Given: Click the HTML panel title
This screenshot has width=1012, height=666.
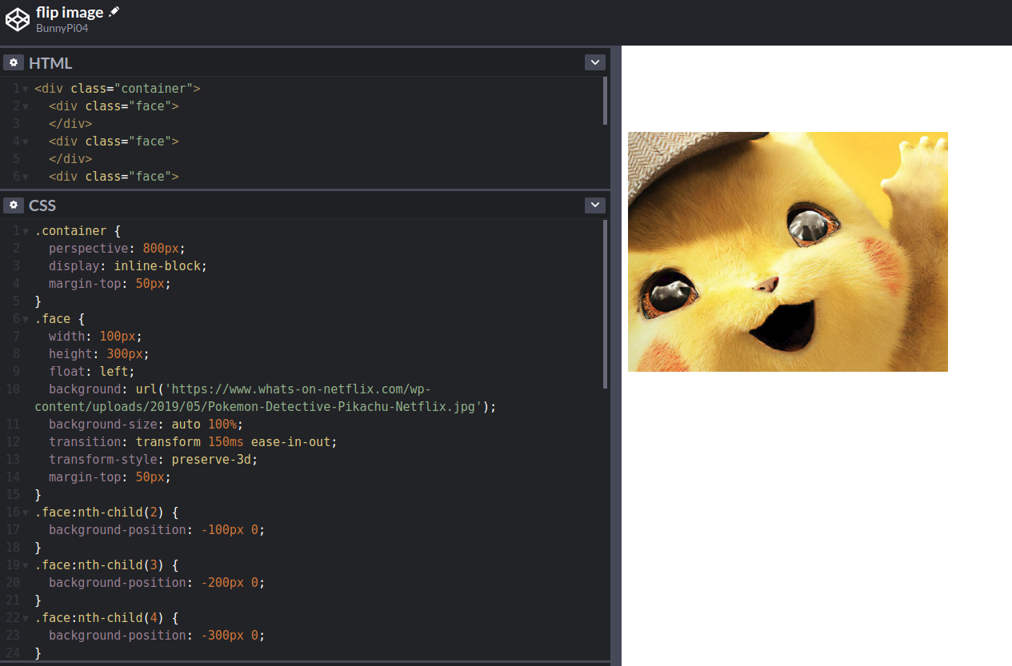Looking at the screenshot, I should [50, 62].
